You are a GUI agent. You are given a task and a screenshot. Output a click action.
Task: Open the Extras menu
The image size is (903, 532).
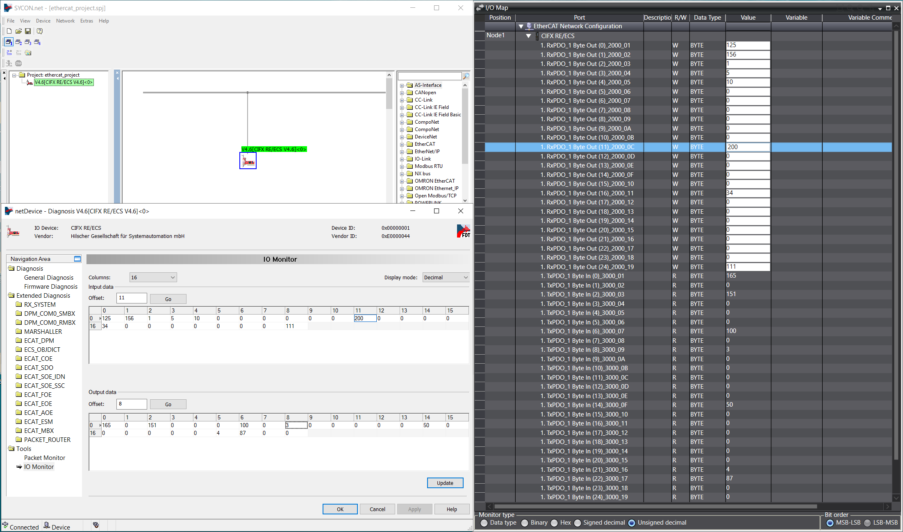coord(86,21)
